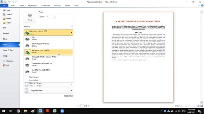Click the Undo icon in title bar
The width and height of the screenshot is (204, 114).
click(x=9, y=2)
